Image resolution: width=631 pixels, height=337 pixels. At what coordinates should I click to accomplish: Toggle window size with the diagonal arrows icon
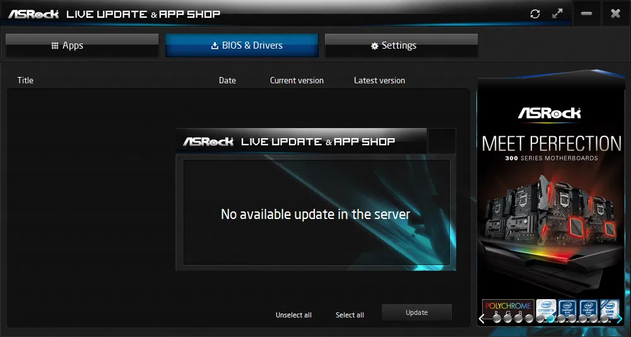tap(557, 14)
